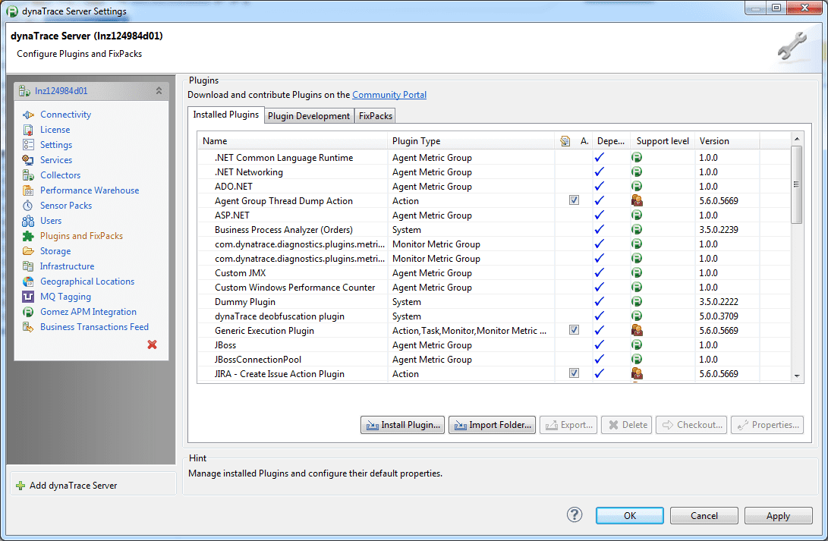Screen dimensions: 828x541
Task: Collapse the lnz124984d01 server panel
Action: (x=159, y=91)
